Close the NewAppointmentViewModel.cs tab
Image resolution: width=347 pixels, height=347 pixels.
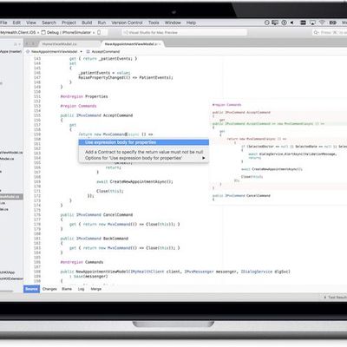(160, 44)
